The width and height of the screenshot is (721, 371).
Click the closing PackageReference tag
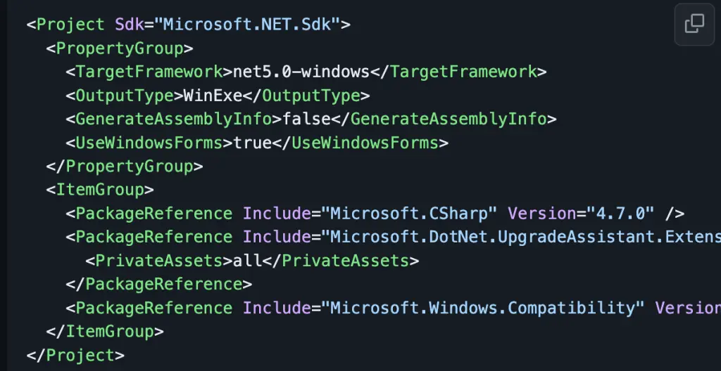click(159, 284)
